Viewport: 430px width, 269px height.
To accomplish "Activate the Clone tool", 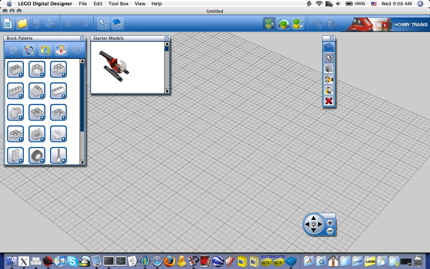I will click(328, 69).
